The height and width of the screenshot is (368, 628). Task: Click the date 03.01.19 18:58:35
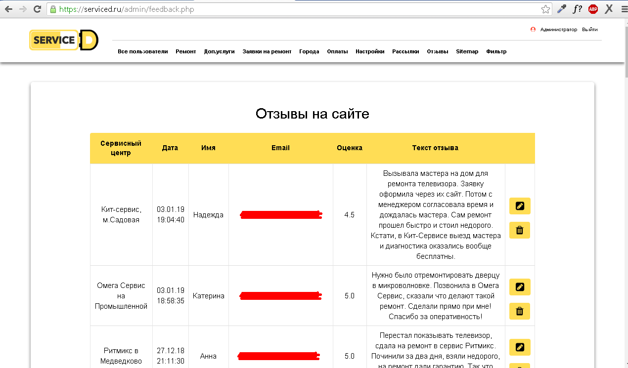(x=171, y=295)
